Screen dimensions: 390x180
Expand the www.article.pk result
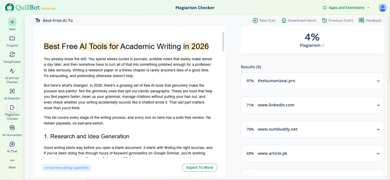click(x=378, y=153)
